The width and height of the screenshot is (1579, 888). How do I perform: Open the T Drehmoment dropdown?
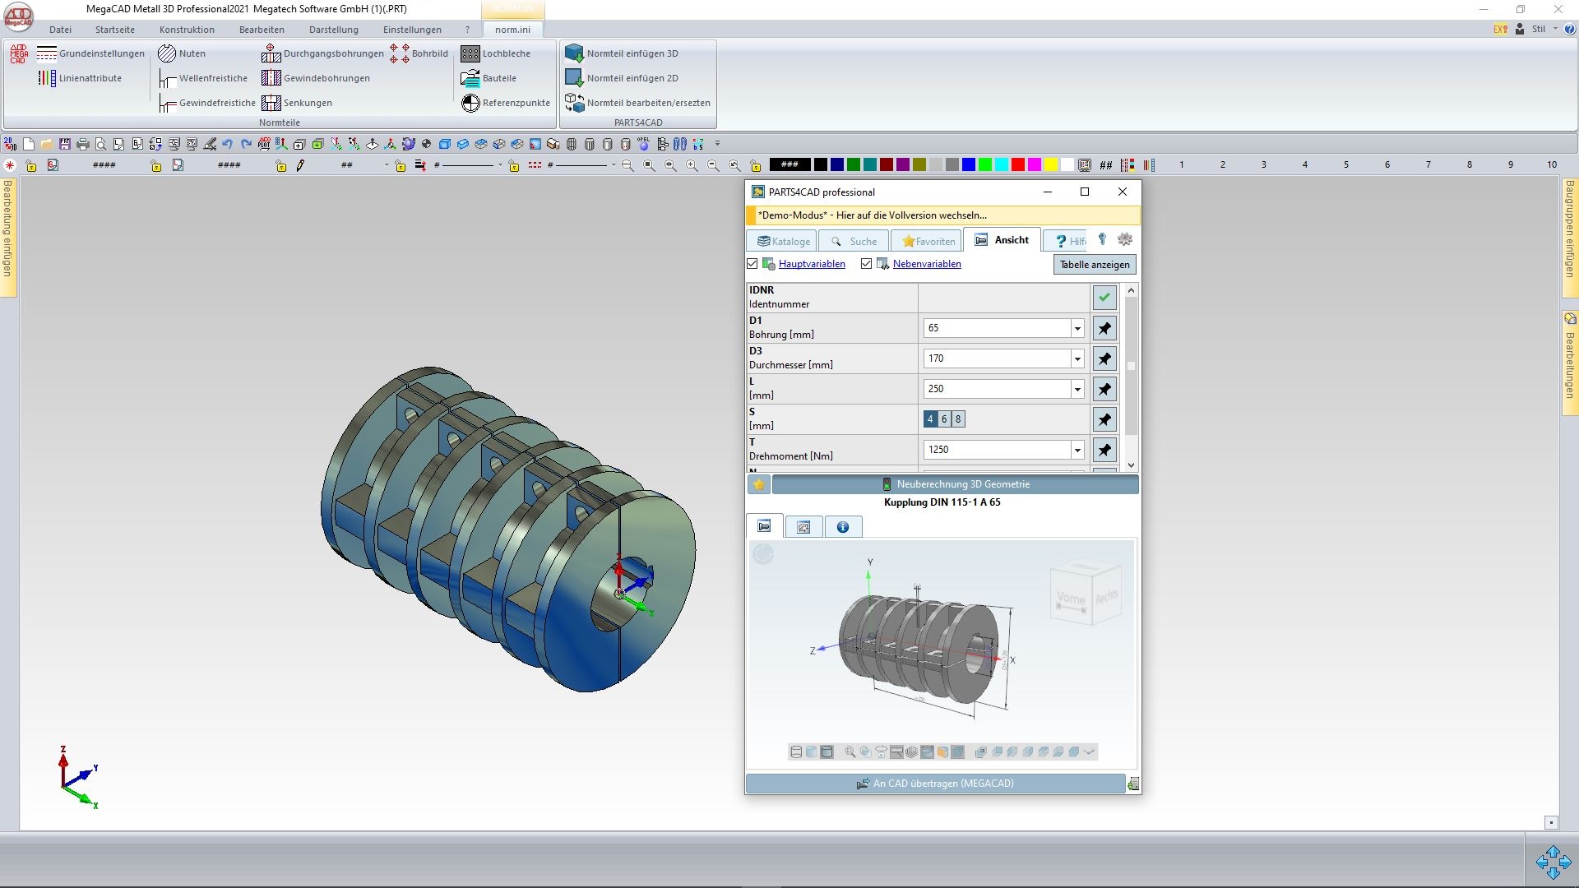[x=1077, y=450]
